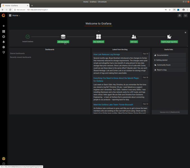Image resolution: width=190 pixels, height=168 pixels.
Task: Open the Configuration gear in sidebar
Action: (4, 47)
